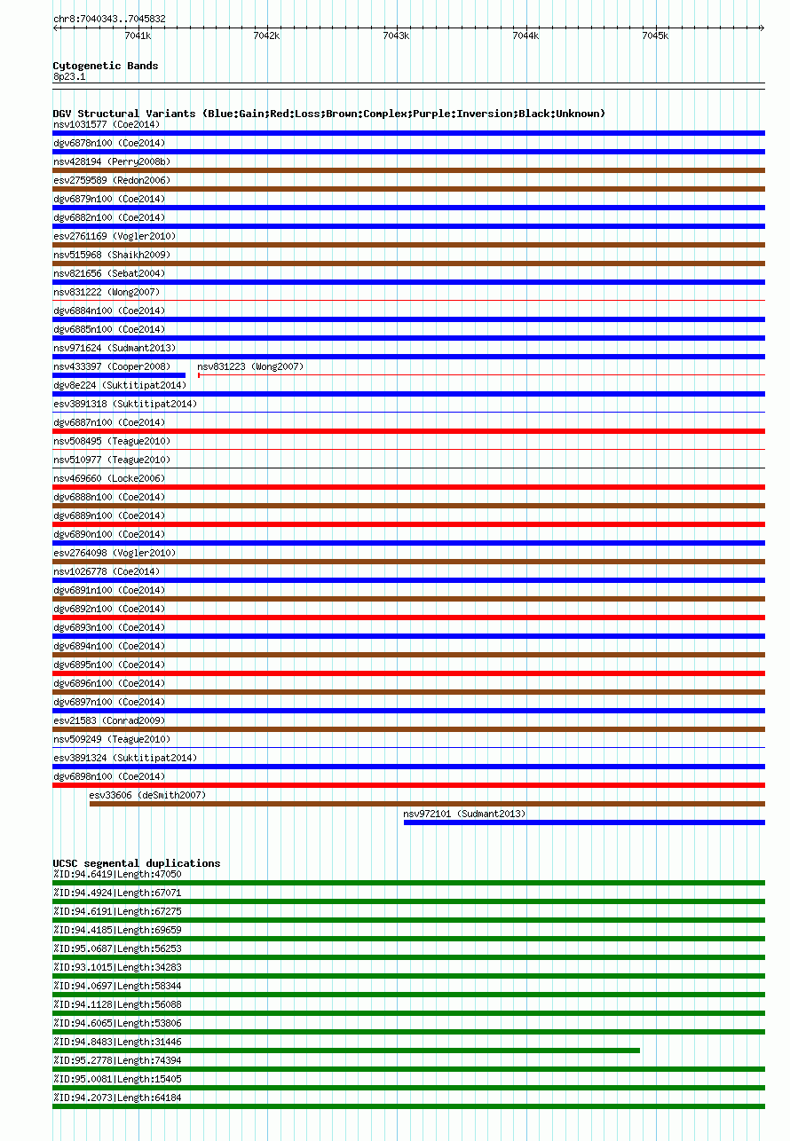Viewport: 790px width, 1141px height.
Task: Select nsv510977 (Teague2010) label
Action: 112,460
